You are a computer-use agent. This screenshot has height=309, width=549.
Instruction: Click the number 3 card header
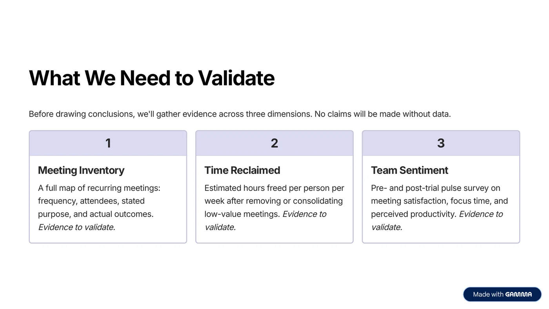tap(441, 143)
